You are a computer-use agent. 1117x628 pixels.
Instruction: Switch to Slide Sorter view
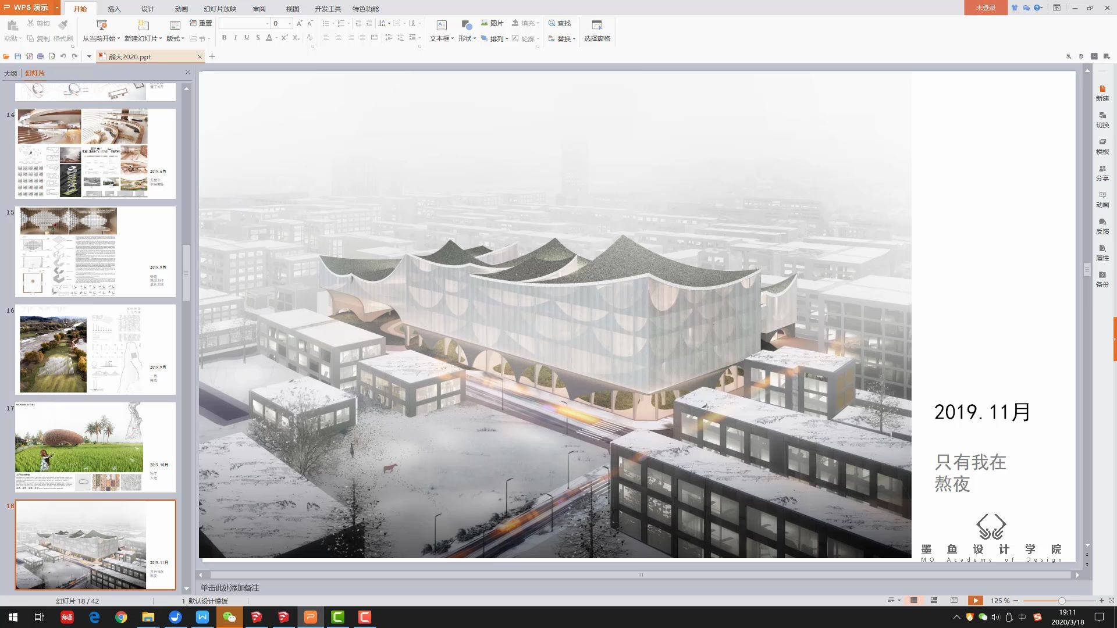tap(934, 601)
